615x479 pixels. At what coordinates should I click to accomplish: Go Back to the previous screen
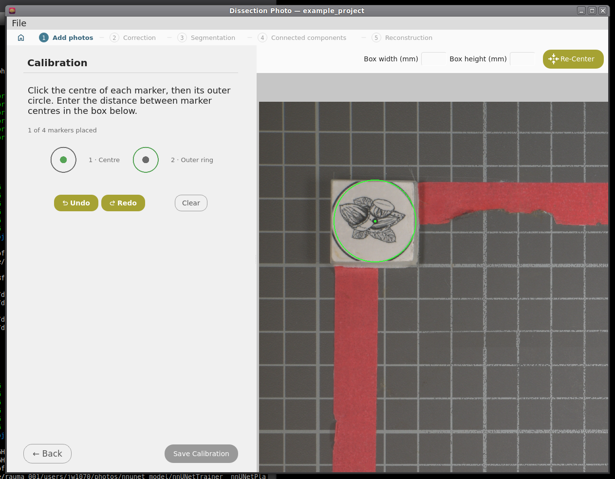(47, 454)
